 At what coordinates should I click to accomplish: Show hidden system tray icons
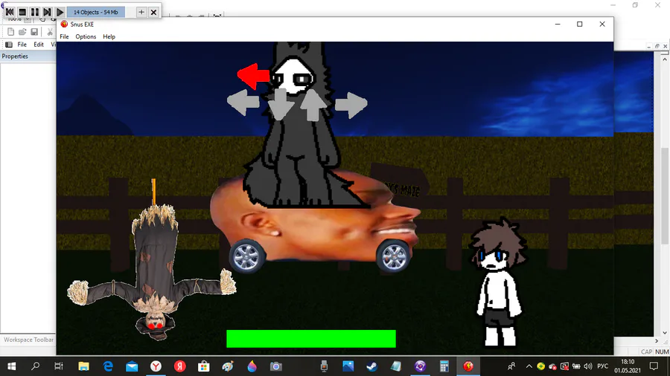529,366
